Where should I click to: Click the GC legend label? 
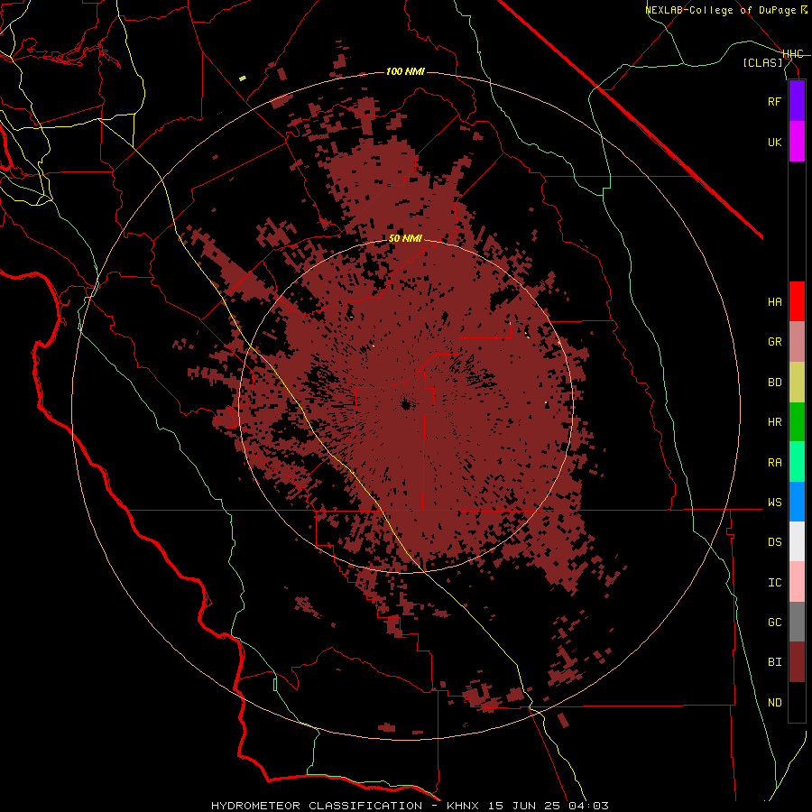774,622
